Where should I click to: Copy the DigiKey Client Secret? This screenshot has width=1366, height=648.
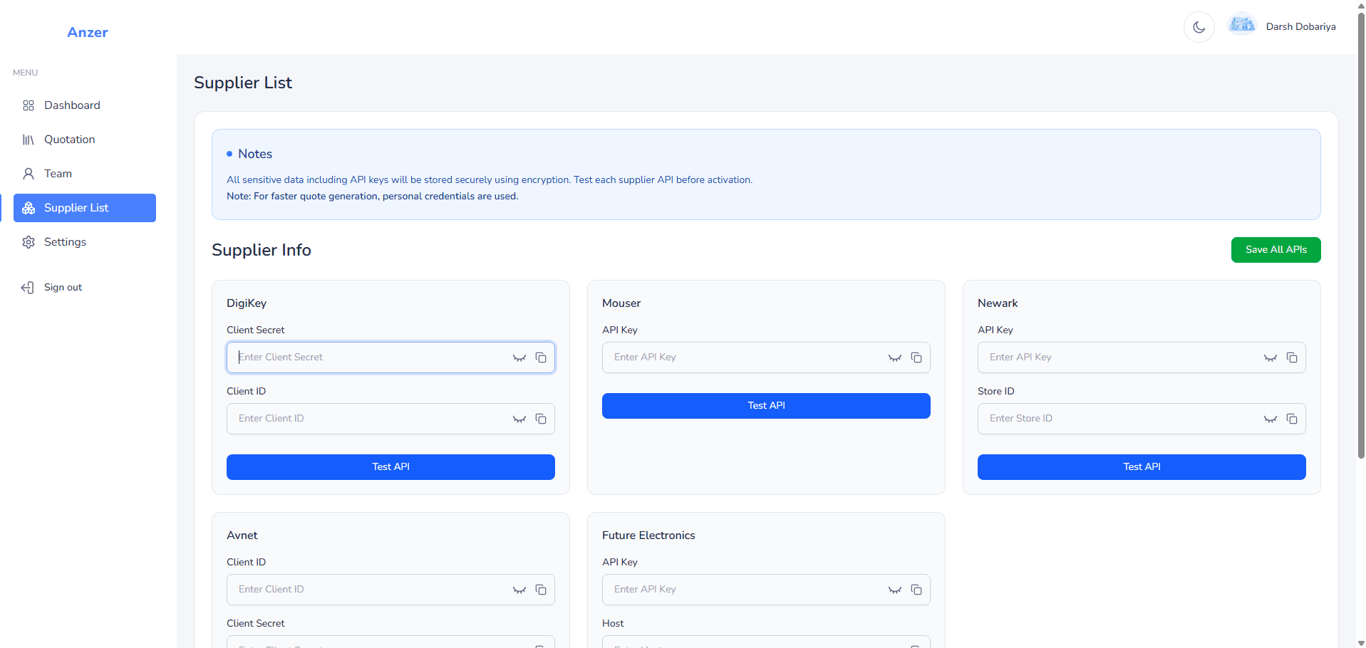point(541,357)
